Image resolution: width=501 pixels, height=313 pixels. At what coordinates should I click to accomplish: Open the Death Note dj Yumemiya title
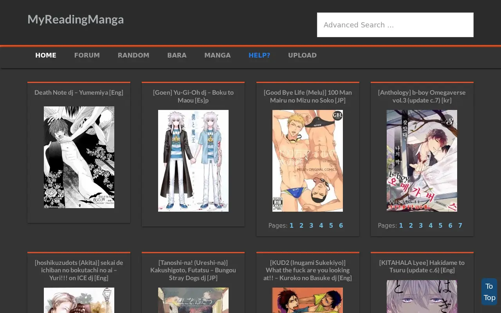point(79,92)
